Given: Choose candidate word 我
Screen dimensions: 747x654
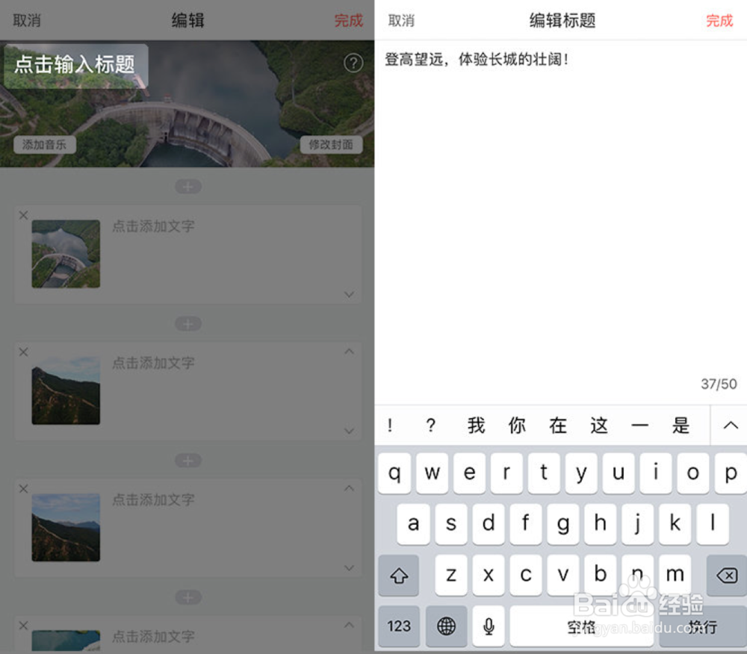Looking at the screenshot, I should click(476, 425).
